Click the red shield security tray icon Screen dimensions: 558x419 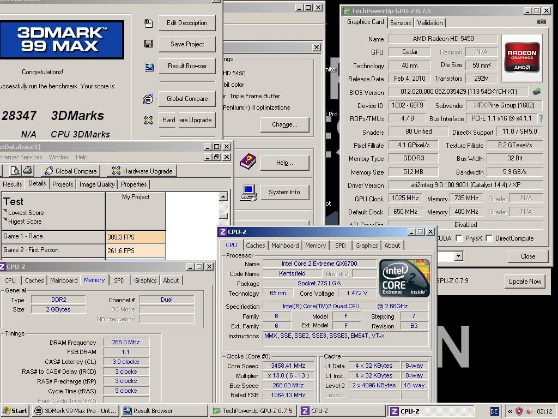(x=519, y=411)
